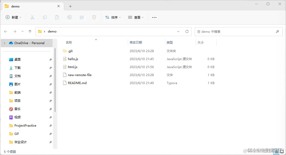Click 2023/6/10 21:56 date of html.js

(x=142, y=67)
